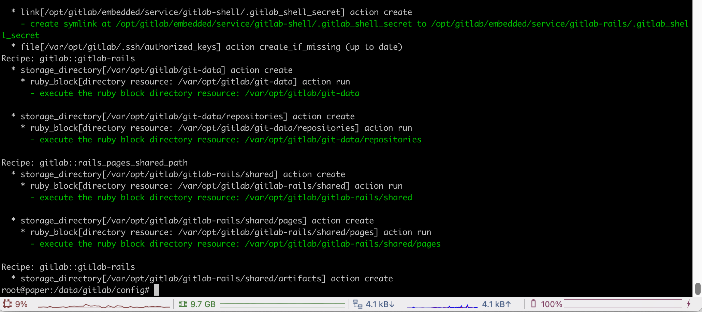Click green execute line ending in git-data
702x312 pixels.
coord(195,93)
